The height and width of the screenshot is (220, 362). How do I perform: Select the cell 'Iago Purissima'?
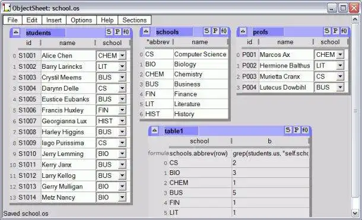coord(68,143)
